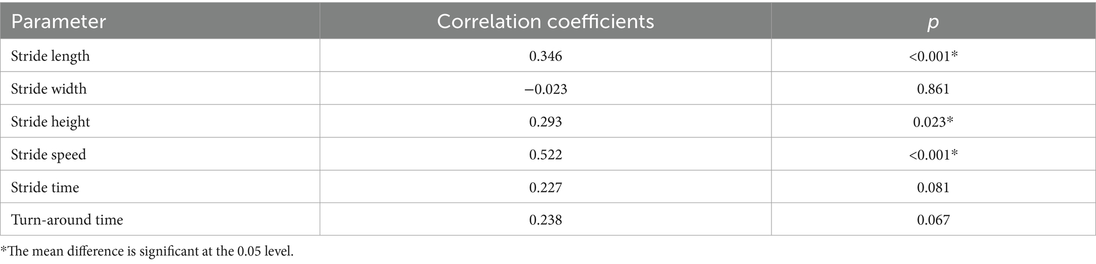The height and width of the screenshot is (264, 1096).
Task: Click the Correlation coefficients column header
Action: click(x=545, y=22)
